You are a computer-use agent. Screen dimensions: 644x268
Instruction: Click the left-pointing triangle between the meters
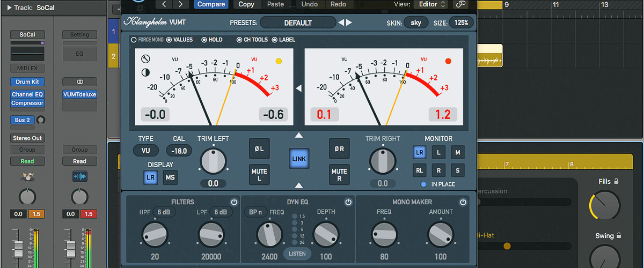[x=299, y=88]
